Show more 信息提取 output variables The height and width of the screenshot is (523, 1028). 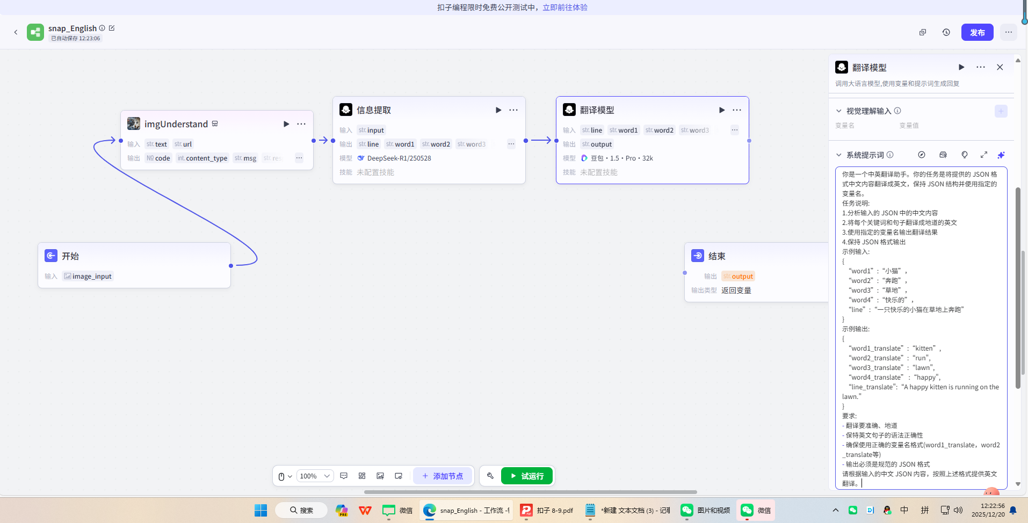(511, 144)
